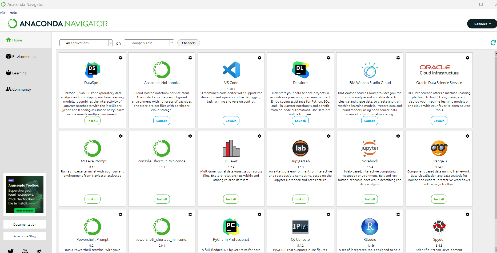Launch Oracle Data Science Service
497x253 pixels.
click(439, 121)
